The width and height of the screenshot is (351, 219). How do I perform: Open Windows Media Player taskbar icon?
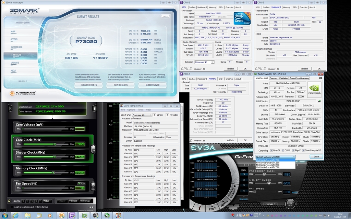point(50,216)
